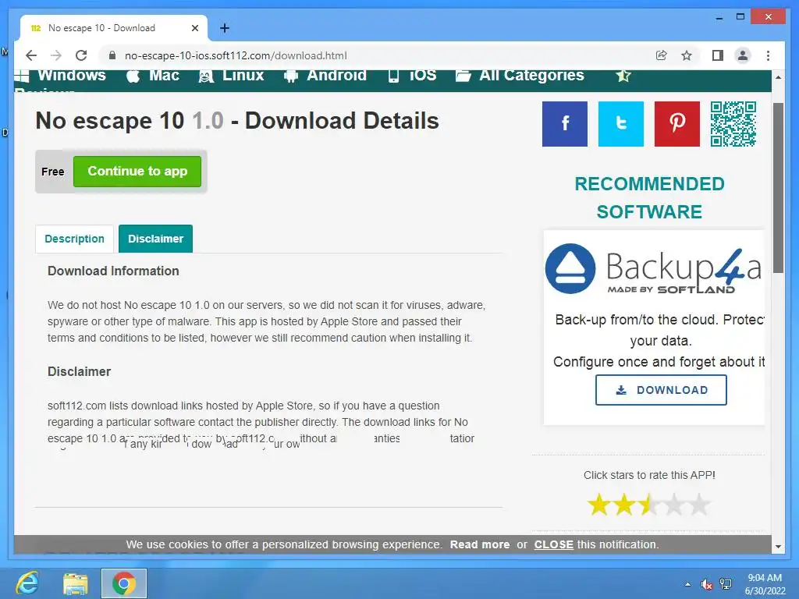Bookmark this page with the star icon

687,55
